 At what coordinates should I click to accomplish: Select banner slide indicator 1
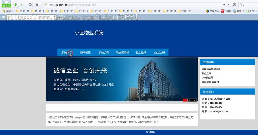click(x=185, y=100)
